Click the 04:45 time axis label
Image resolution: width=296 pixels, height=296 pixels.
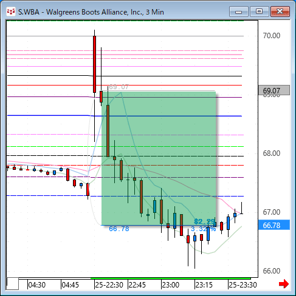click(71, 285)
